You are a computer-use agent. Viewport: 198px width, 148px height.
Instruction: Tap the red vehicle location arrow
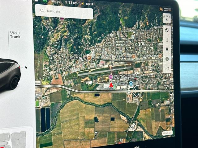click(111, 85)
